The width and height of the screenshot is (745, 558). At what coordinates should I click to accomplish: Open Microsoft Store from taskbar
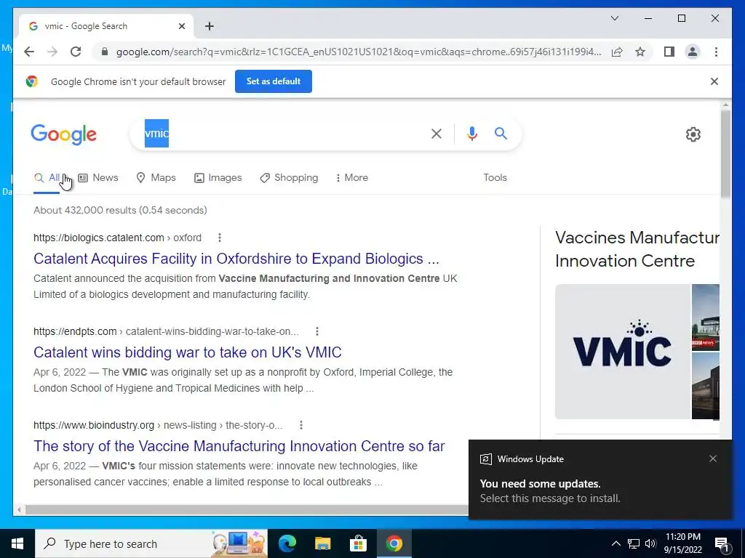pyautogui.click(x=358, y=543)
